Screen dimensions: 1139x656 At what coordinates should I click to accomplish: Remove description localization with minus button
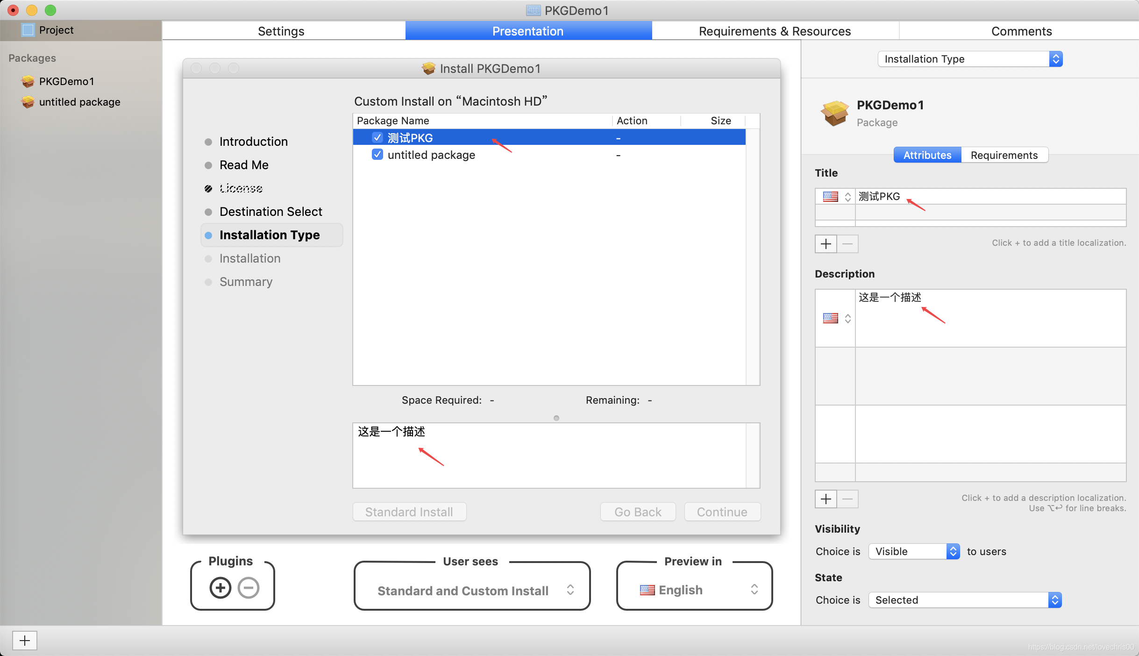[847, 499]
